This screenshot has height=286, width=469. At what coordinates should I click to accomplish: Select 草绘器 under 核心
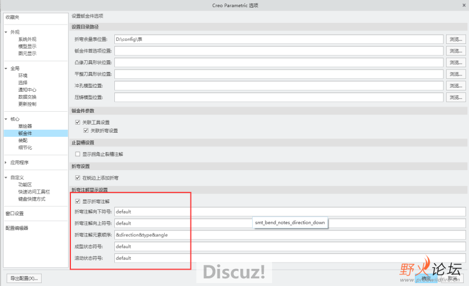click(x=25, y=126)
